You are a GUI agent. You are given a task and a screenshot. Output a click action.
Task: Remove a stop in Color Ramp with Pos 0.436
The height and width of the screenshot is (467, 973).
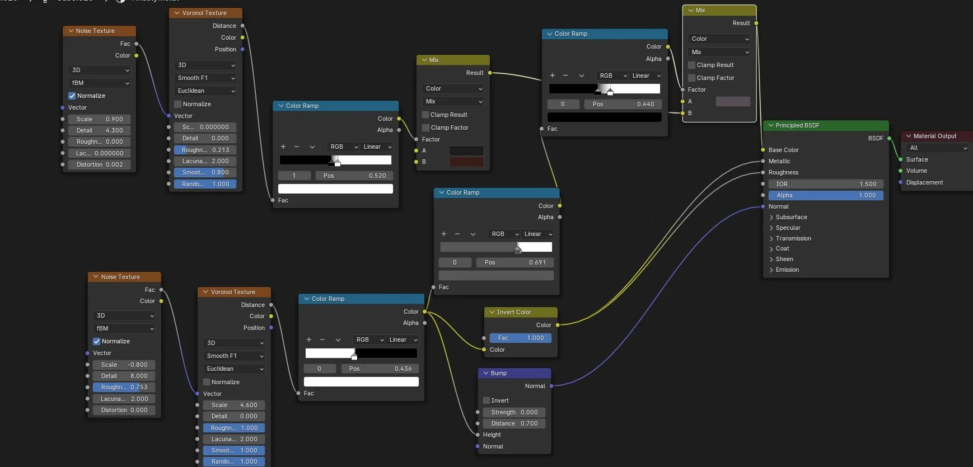322,339
